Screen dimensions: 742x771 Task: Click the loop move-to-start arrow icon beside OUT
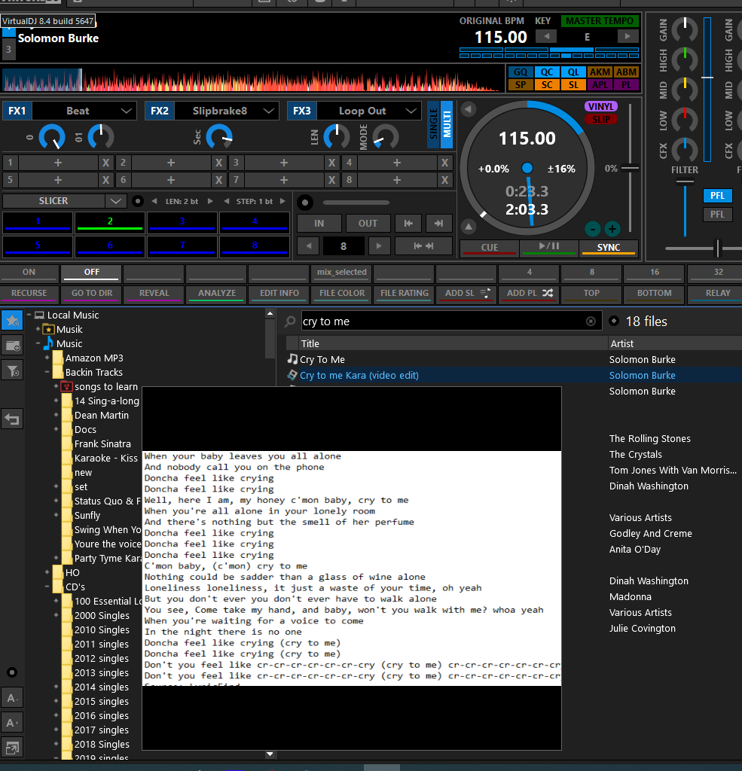408,223
